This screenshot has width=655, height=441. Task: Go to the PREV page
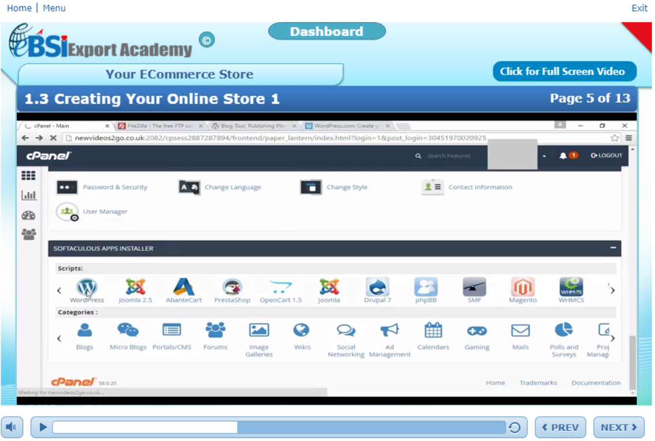coord(560,427)
